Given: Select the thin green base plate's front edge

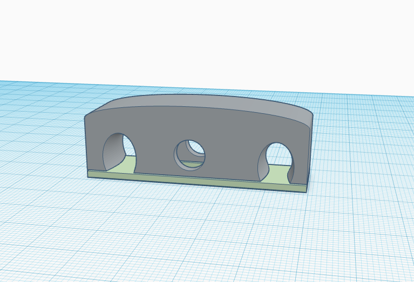Looking at the screenshot, I should [196, 181].
